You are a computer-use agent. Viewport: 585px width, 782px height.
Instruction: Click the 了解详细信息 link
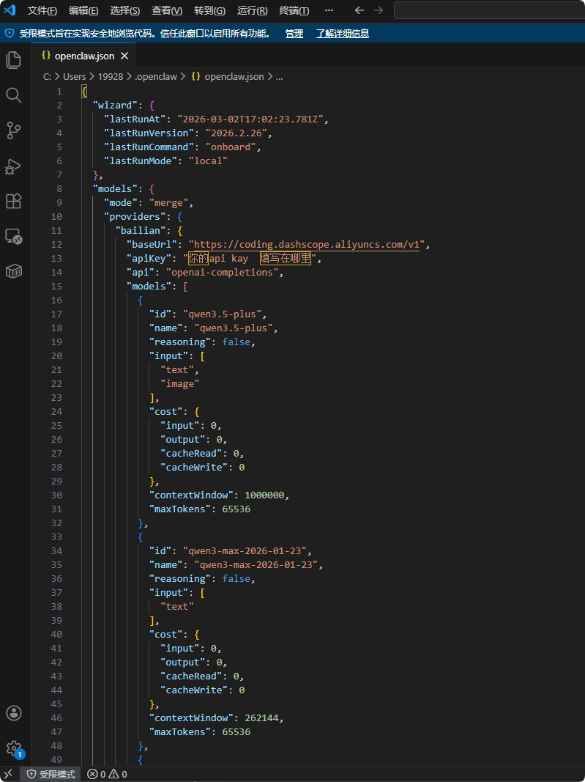[342, 34]
